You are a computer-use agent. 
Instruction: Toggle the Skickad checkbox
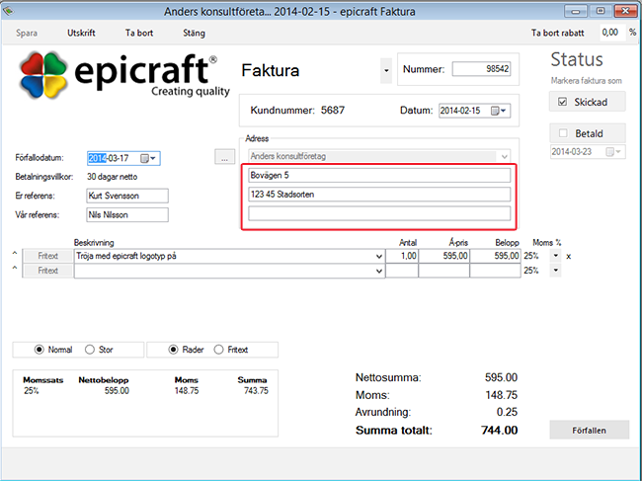pos(563,102)
